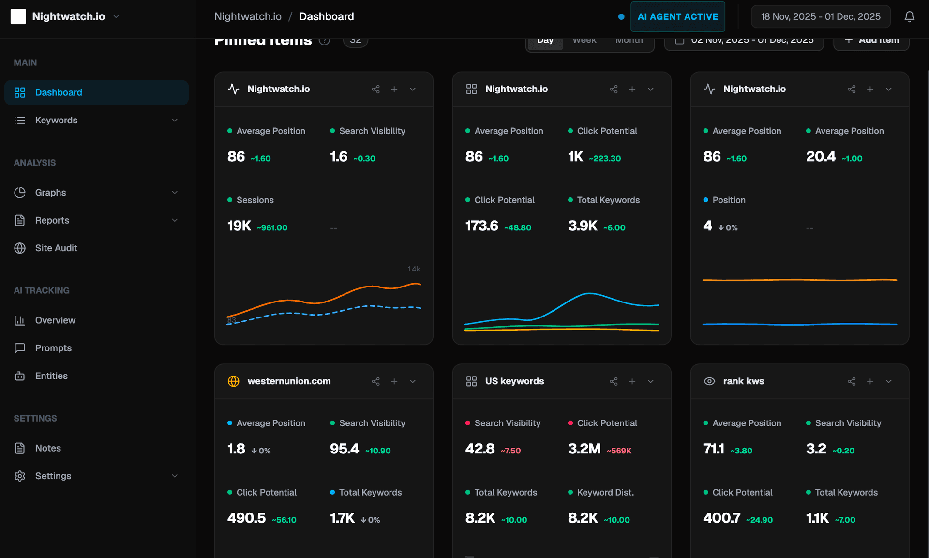The image size is (929, 558).
Task: Open the pinned items date range picker
Action: [744, 43]
